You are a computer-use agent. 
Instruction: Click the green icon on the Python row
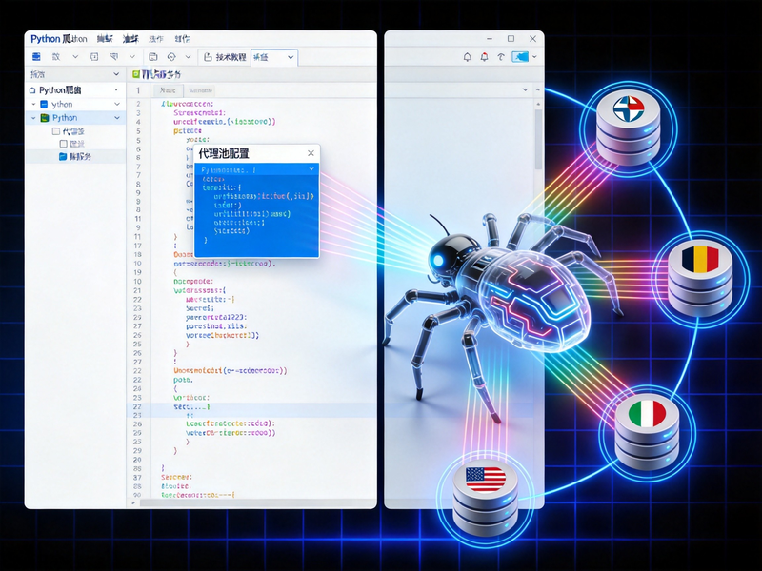(x=44, y=117)
